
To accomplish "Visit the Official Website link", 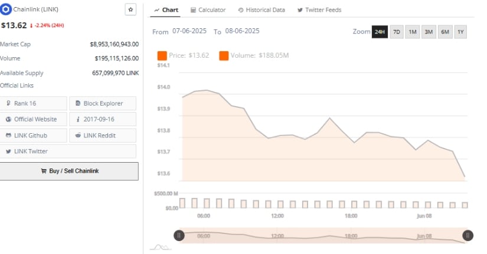I will 33,119.
